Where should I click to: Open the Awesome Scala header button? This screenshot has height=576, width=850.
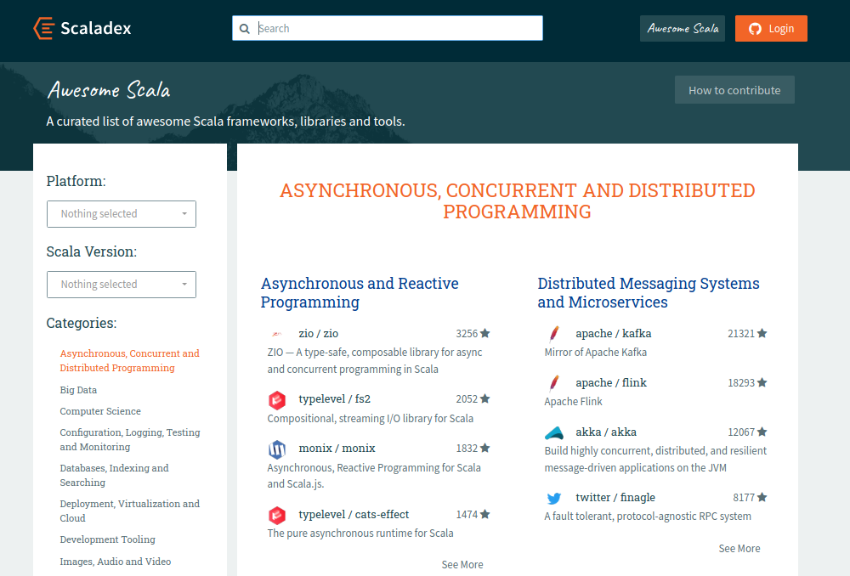[x=683, y=29]
